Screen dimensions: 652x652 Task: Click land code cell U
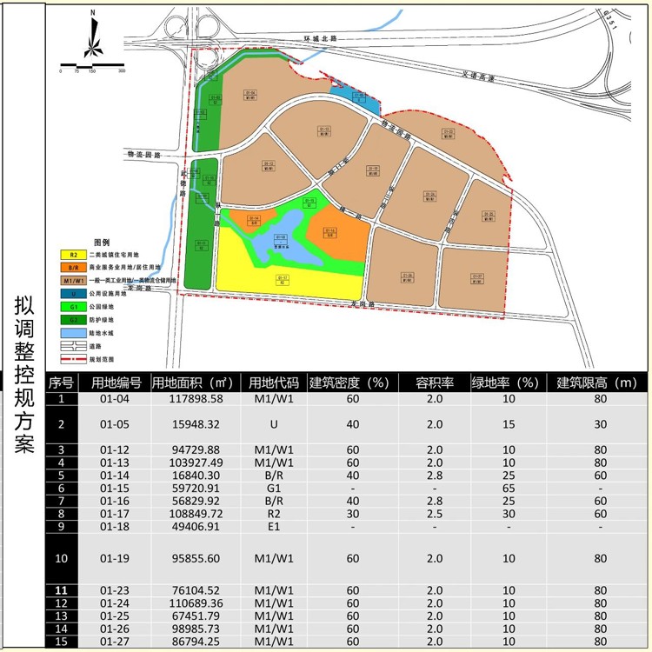274,424
